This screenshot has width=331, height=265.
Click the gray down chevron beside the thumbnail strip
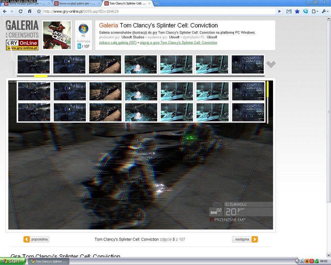(x=271, y=64)
